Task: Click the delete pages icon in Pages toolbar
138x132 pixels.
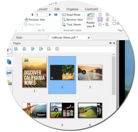Action: (57, 49)
